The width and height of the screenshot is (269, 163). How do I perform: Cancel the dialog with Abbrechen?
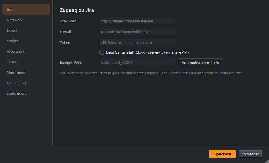250,154
